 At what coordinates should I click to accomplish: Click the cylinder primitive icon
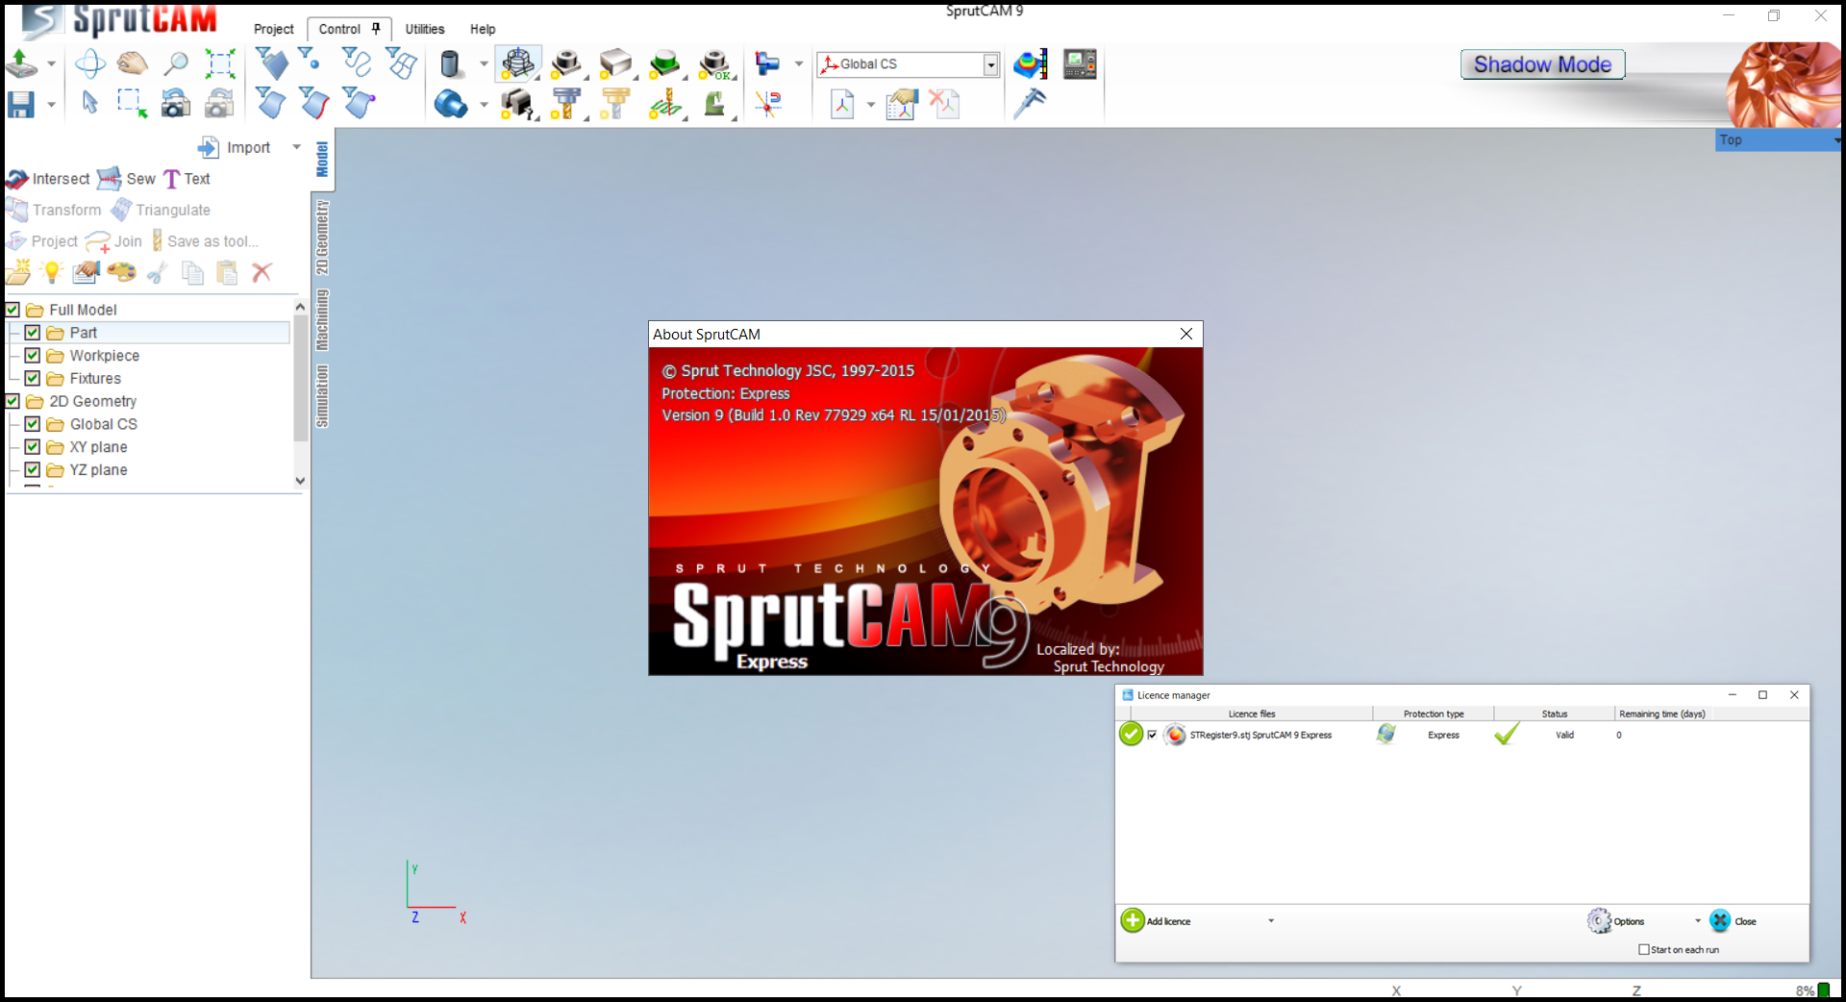tap(450, 64)
